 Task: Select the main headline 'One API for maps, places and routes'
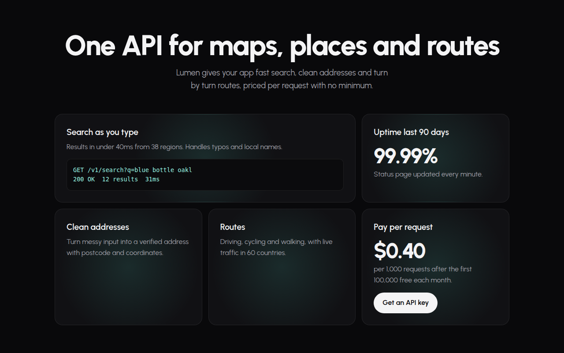tap(282, 45)
